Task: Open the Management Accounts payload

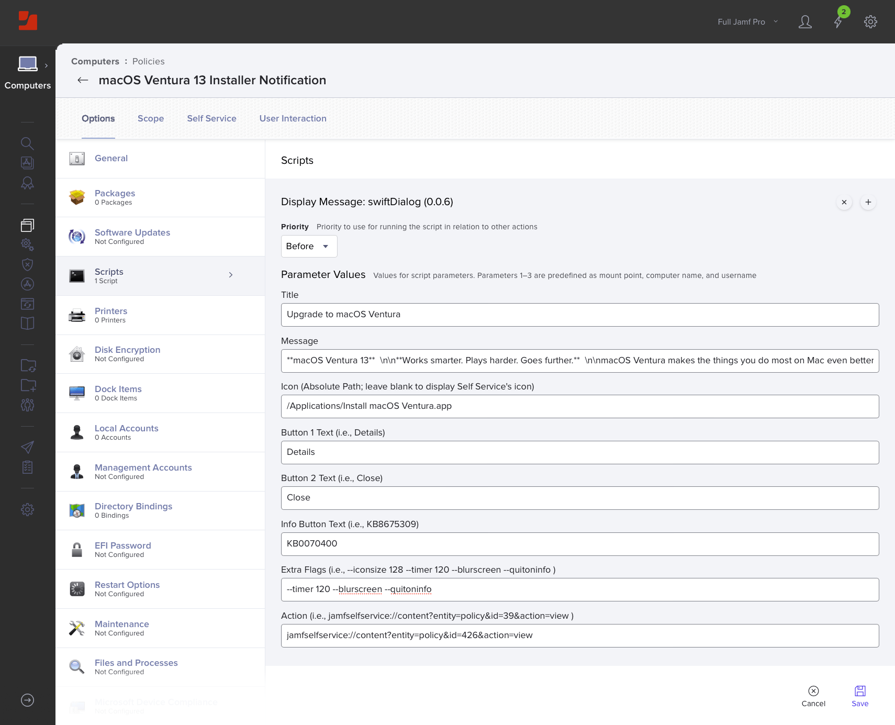Action: (160, 472)
